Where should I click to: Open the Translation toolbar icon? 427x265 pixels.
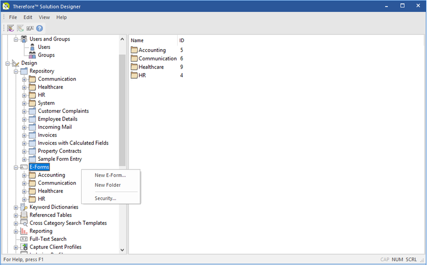[x=30, y=28]
